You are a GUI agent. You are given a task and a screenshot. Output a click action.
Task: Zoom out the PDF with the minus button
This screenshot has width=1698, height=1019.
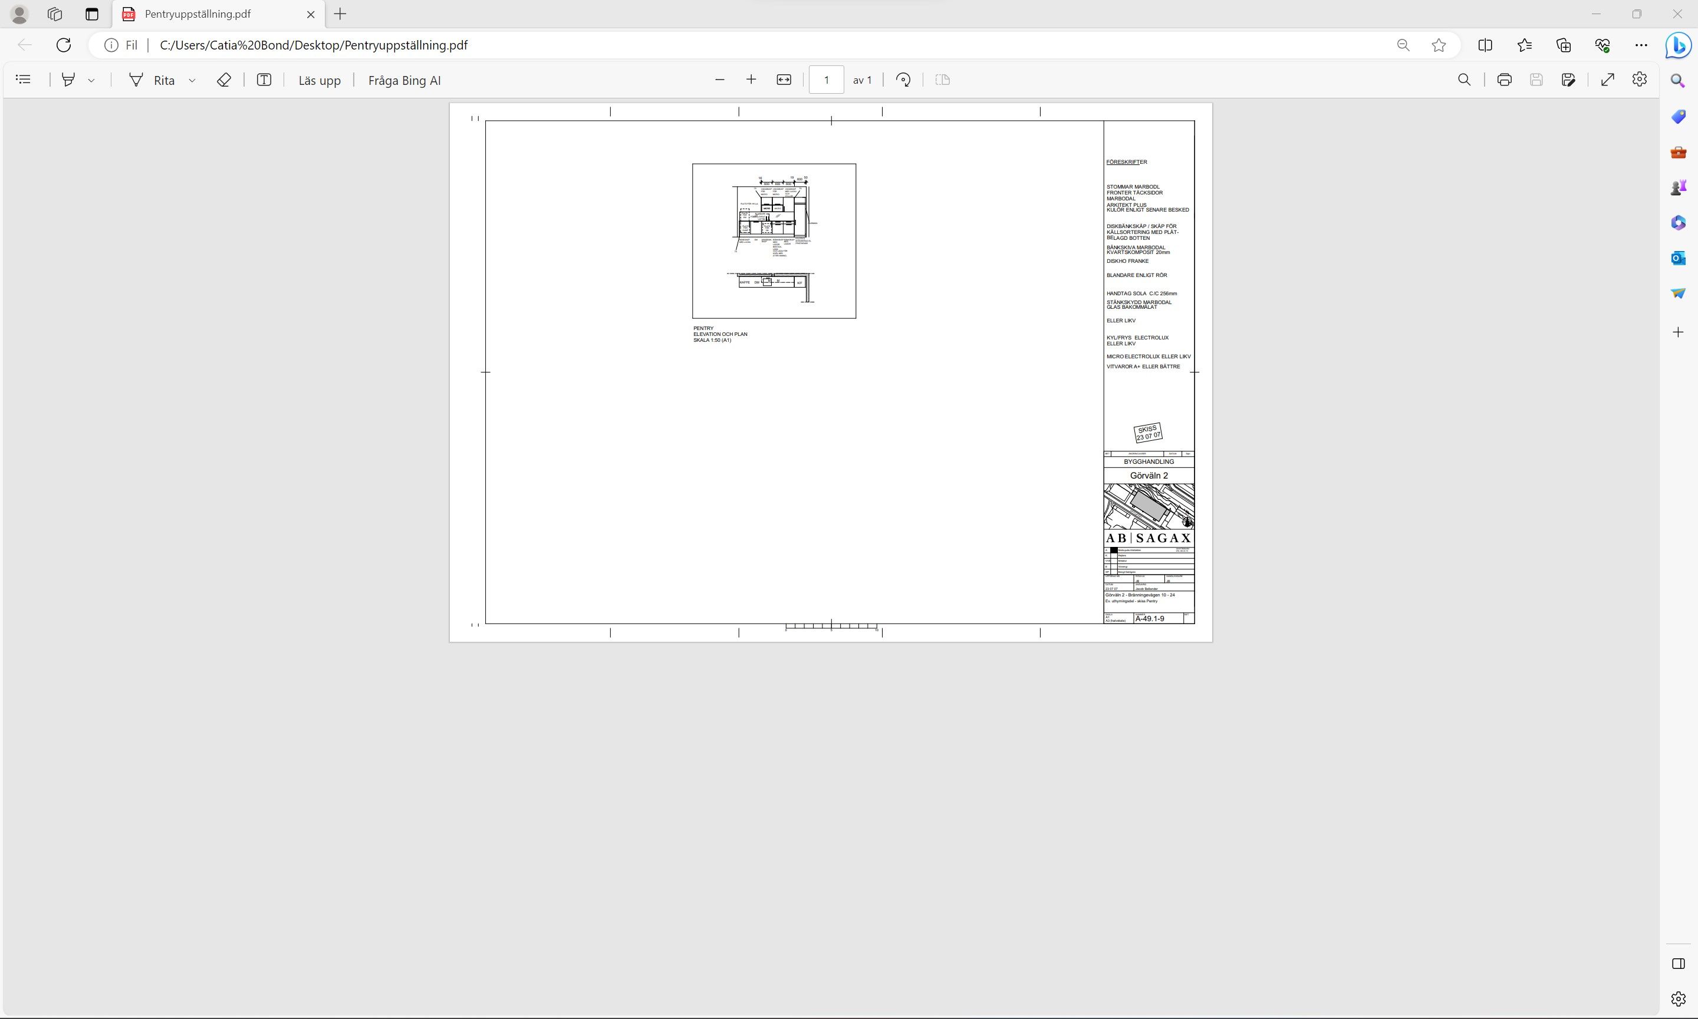pos(719,80)
